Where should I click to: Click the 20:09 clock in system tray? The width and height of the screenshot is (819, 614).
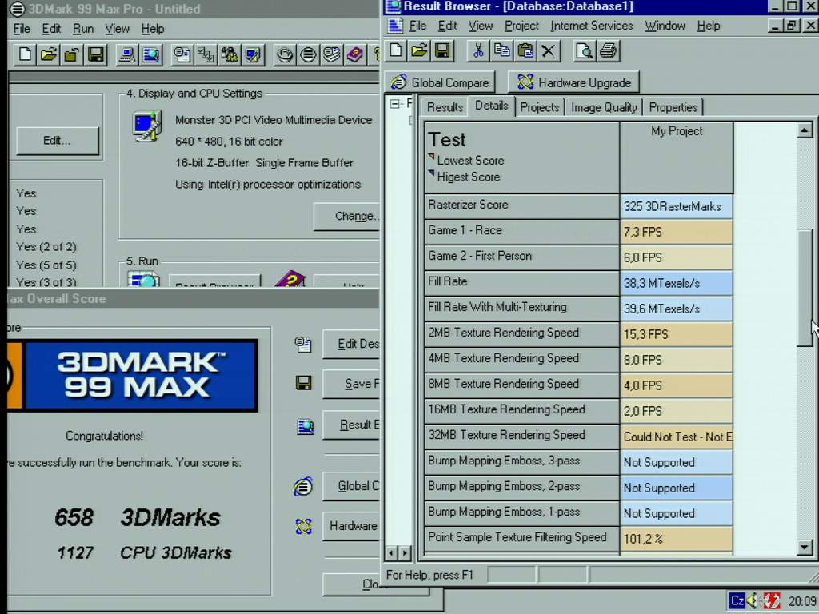[x=801, y=601]
